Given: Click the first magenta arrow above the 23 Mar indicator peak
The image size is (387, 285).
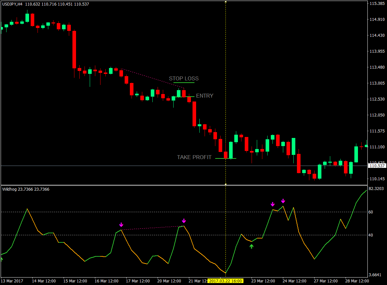Looking at the screenshot, I should [273, 204].
